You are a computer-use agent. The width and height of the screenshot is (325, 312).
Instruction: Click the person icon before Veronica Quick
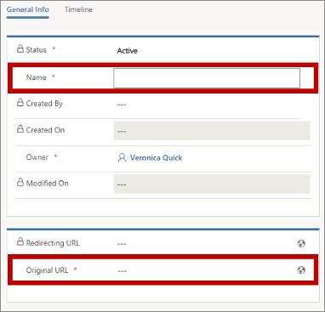[122, 158]
